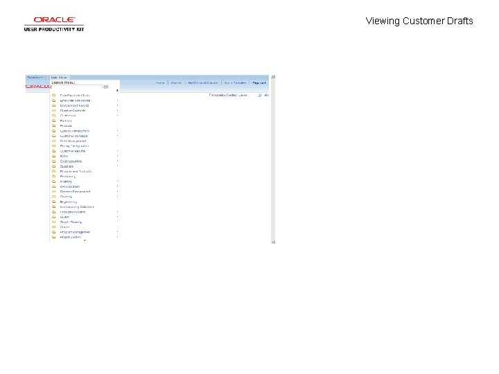This screenshot has width=499, height=374.
Task: Open the Favorites dropdown menu
Action: coord(35,78)
